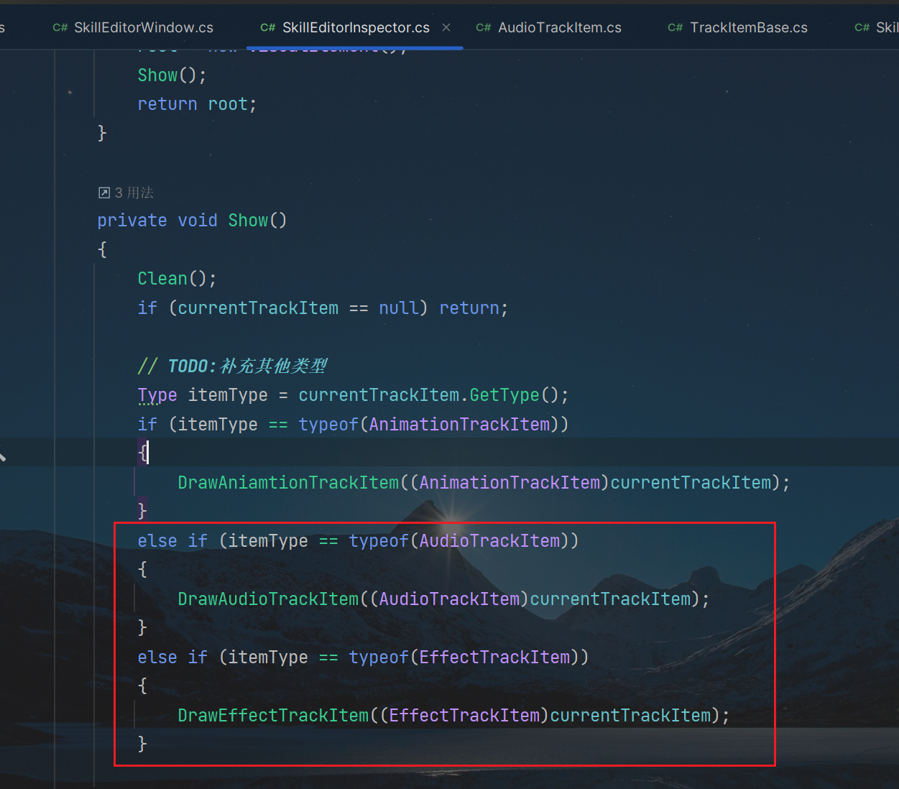Place cursor on the "private" keyword
The image size is (899, 789).
pos(132,221)
